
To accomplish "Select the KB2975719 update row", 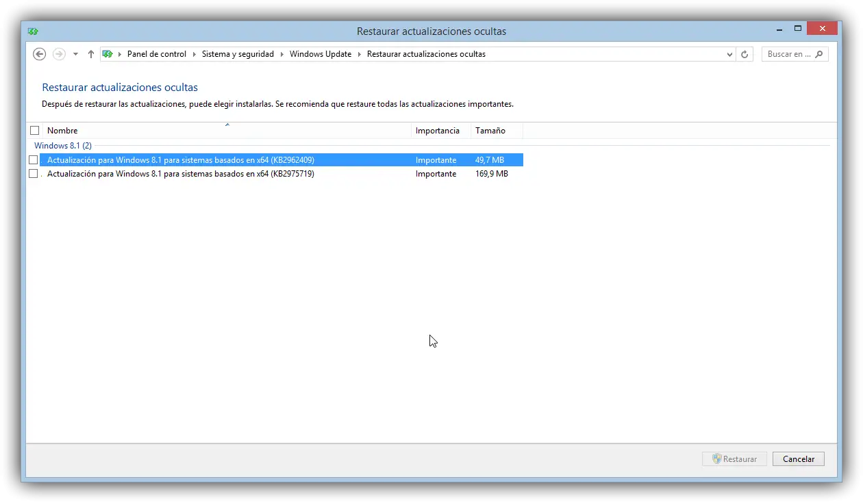I will tap(281, 174).
